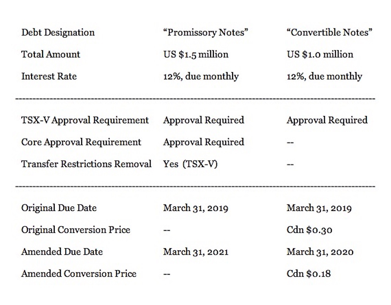Click the "Total Amount" row label
The image size is (391, 305).
pyautogui.click(x=50, y=54)
